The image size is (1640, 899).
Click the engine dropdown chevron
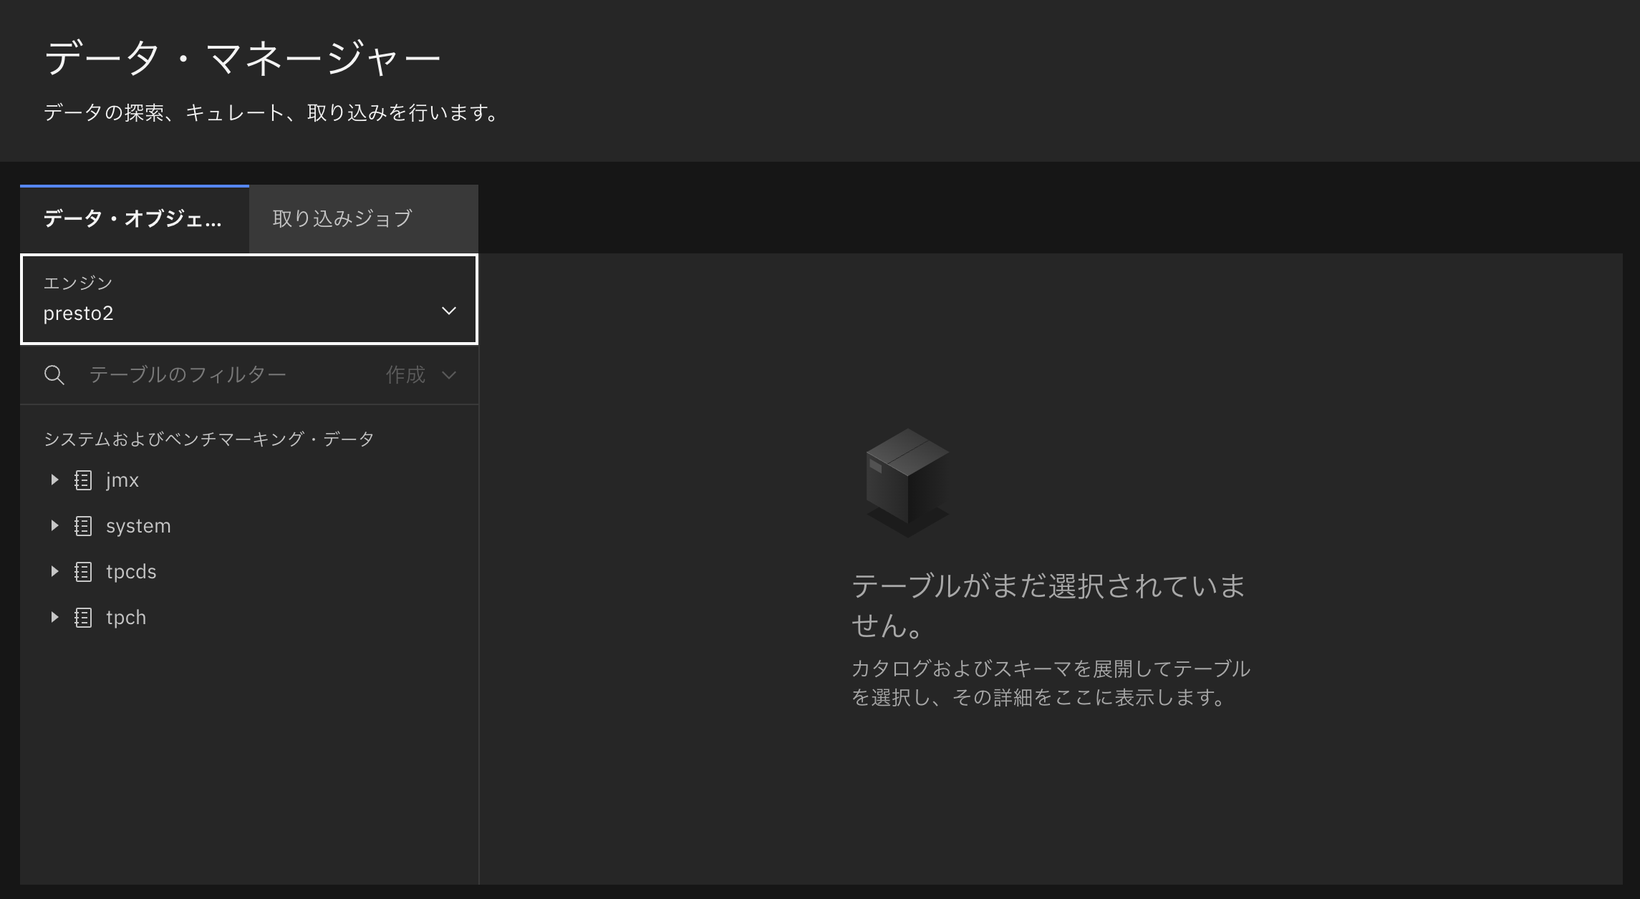pos(449,311)
